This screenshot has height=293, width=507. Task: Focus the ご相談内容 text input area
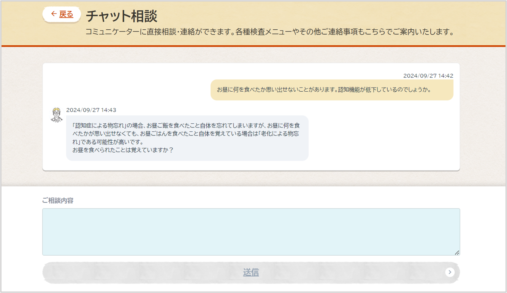coord(251,232)
